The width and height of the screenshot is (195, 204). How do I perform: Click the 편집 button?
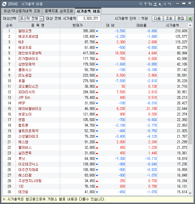(x=181, y=19)
